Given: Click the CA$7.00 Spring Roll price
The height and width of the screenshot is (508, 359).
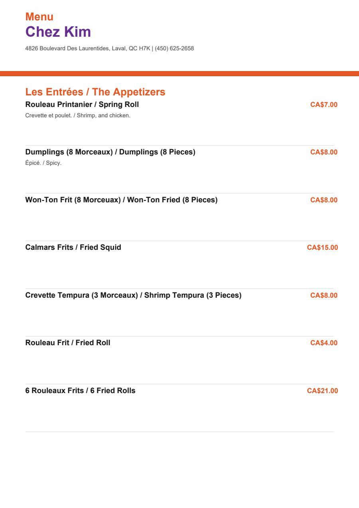Looking at the screenshot, I should 324,105.
